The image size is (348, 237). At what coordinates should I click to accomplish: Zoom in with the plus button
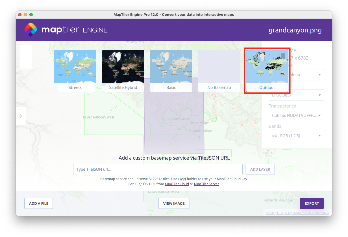click(x=26, y=51)
